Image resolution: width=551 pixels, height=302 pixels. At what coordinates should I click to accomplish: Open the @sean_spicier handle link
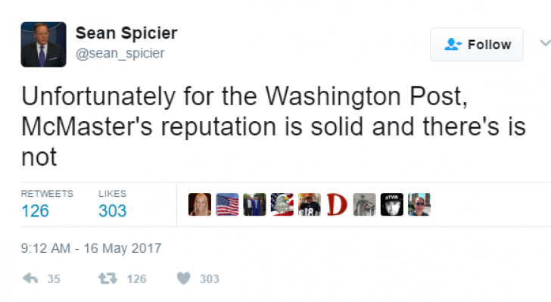[x=120, y=54]
